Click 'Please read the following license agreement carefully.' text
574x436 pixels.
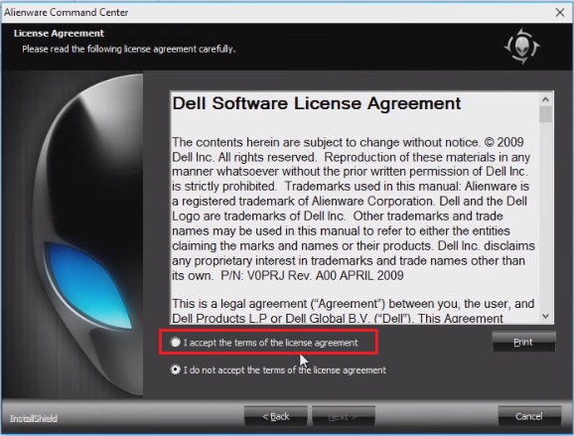[x=128, y=49]
